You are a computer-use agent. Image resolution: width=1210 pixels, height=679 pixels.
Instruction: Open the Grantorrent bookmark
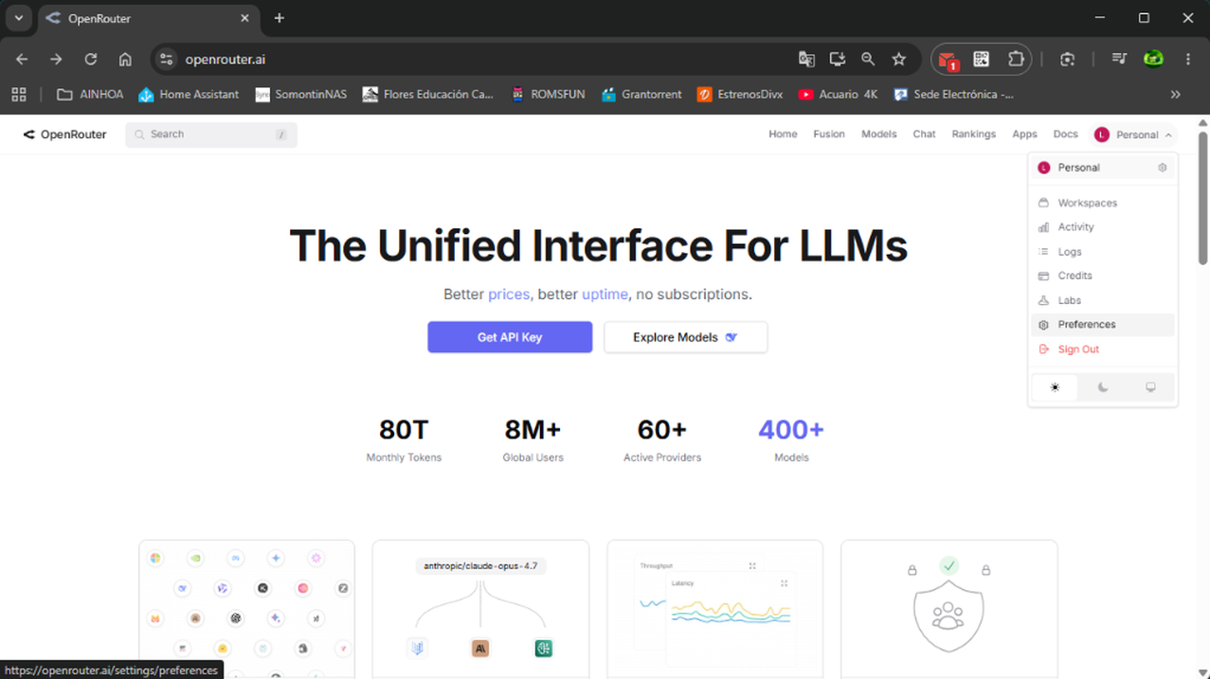pyautogui.click(x=641, y=95)
